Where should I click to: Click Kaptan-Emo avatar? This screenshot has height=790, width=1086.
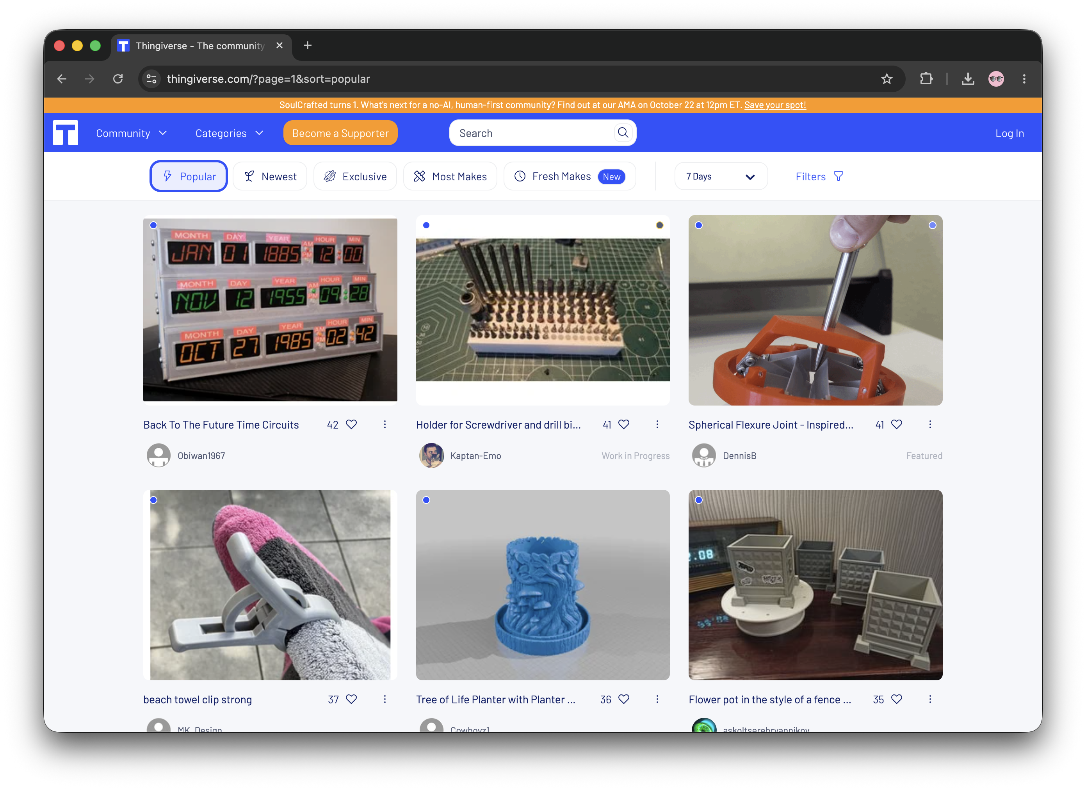(431, 455)
